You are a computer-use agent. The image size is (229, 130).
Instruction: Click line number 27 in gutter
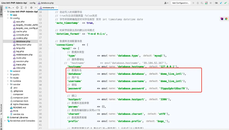pos(40,74)
